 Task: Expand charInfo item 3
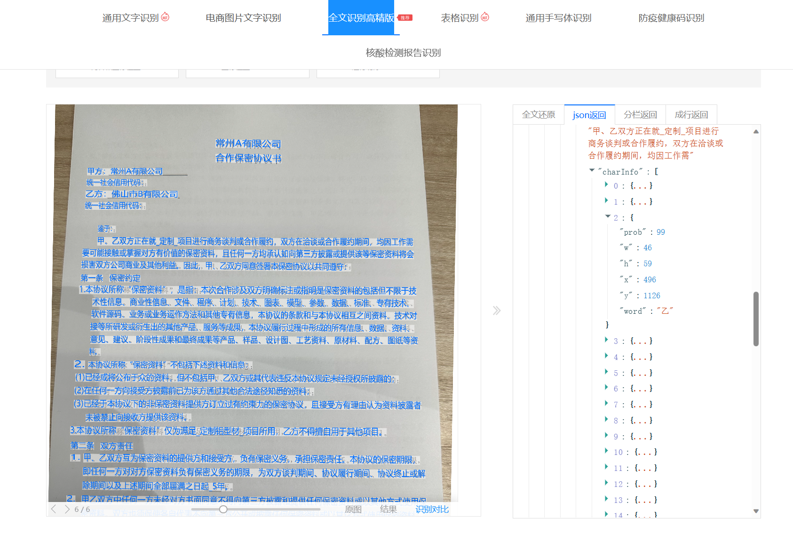click(x=607, y=340)
